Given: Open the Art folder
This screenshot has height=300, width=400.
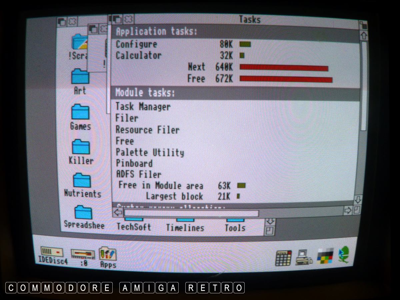Looking at the screenshot, I should [x=80, y=76].
